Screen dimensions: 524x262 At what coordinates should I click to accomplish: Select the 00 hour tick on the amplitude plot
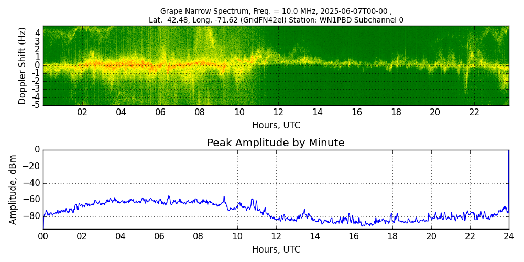pos(43,236)
